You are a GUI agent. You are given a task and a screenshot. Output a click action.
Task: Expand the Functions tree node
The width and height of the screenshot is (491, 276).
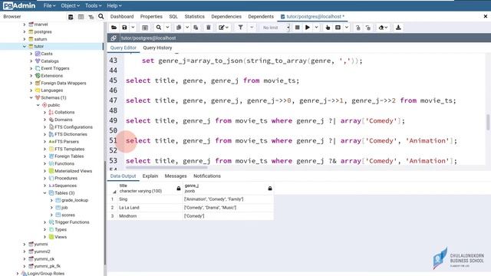pyautogui.click(x=44, y=163)
